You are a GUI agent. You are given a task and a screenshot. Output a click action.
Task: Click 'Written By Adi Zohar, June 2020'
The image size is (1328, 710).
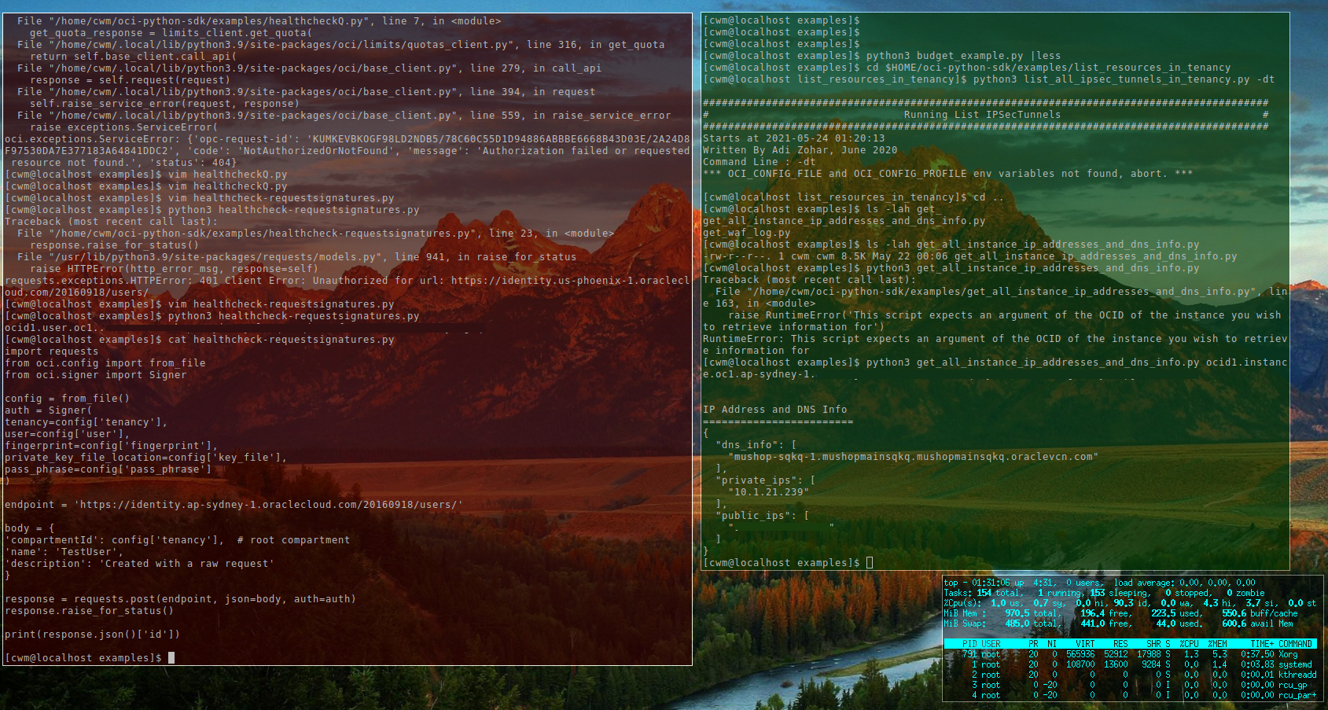pyautogui.click(x=800, y=150)
